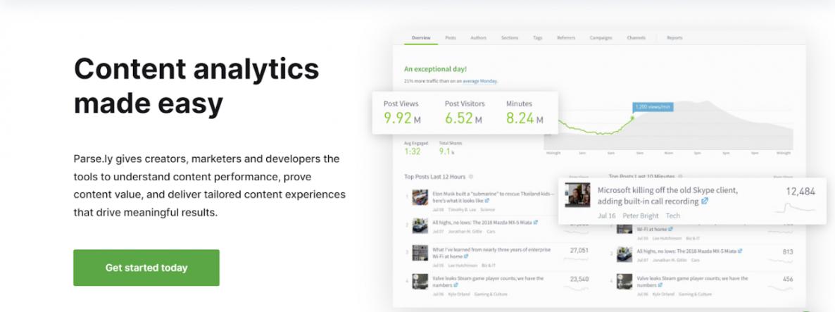Follow the average Monday link
Viewport: 835px width, 312px height.
tap(479, 81)
